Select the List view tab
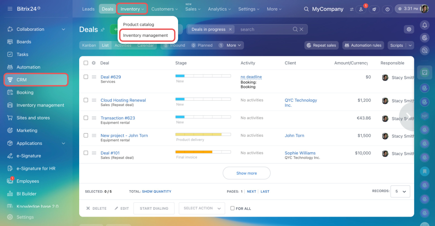Screen dimensions: 435x226 [x=105, y=45]
